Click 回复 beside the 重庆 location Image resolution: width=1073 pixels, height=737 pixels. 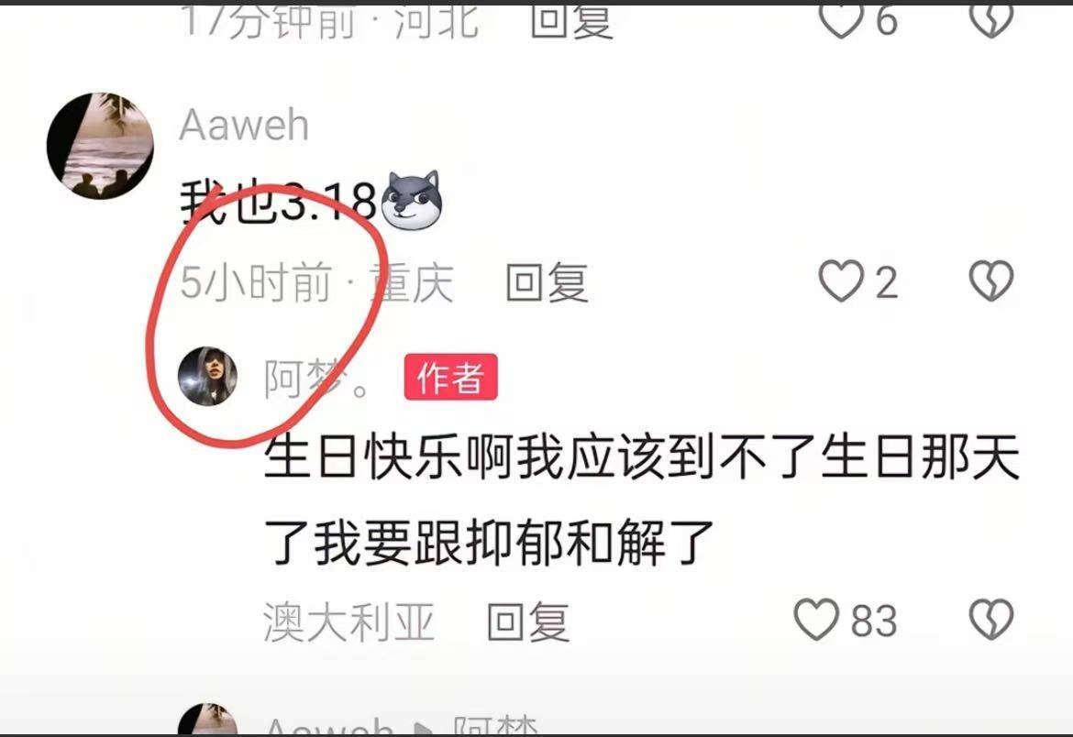[x=547, y=282]
